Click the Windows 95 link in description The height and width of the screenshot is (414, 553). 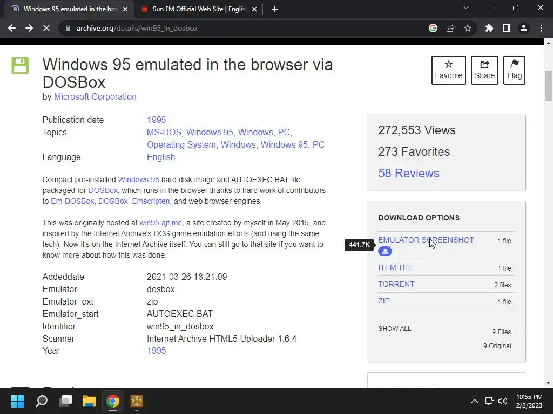[x=138, y=180]
